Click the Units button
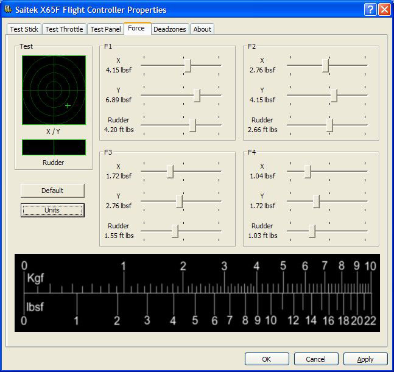The image size is (394, 372). [52, 210]
